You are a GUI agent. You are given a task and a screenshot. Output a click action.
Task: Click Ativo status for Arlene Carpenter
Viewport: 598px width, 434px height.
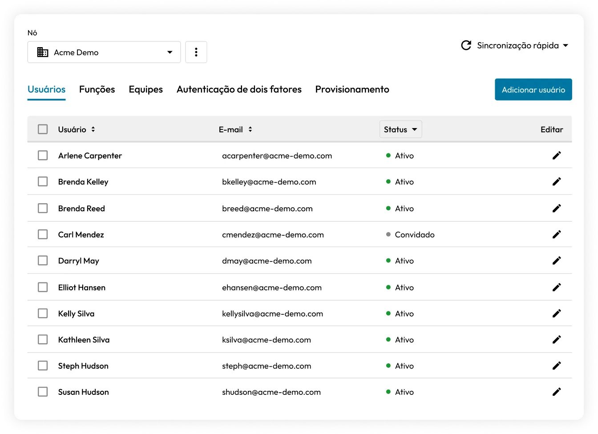click(400, 156)
